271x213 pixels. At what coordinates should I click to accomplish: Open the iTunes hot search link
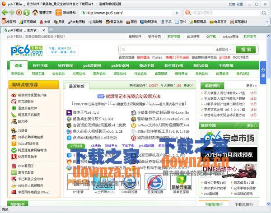pyautogui.click(x=157, y=57)
